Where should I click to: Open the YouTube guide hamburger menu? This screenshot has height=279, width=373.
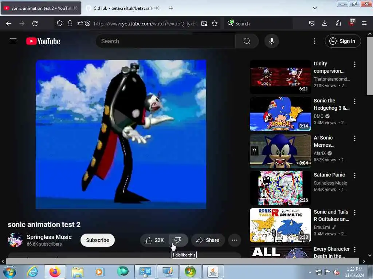click(x=13, y=41)
